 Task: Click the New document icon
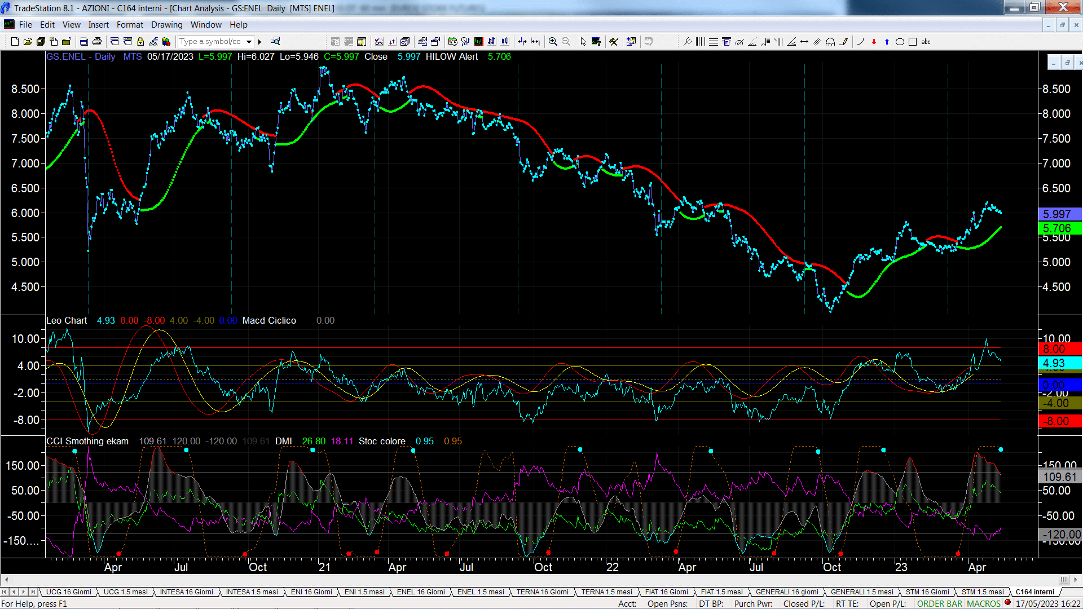(x=15, y=41)
